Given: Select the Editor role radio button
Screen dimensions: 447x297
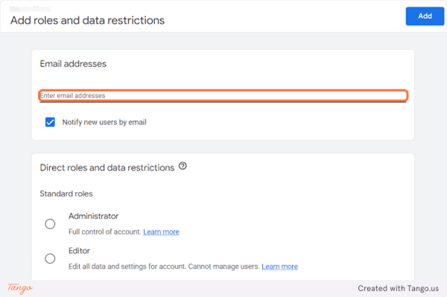Looking at the screenshot, I should pos(50,258).
